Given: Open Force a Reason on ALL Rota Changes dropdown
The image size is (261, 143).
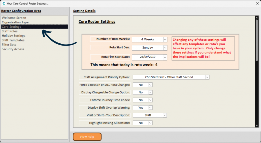Looking at the screenshot, I should [150, 85].
